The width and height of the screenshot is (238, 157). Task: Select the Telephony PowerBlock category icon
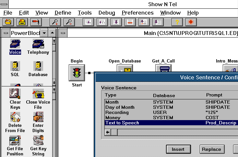[38, 44]
